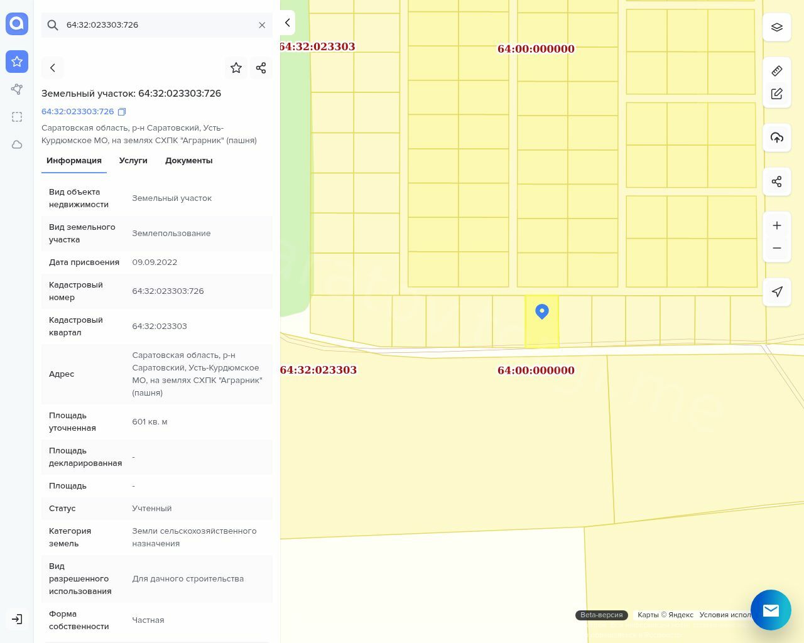
Task: Clear the search field text
Action: 262,25
